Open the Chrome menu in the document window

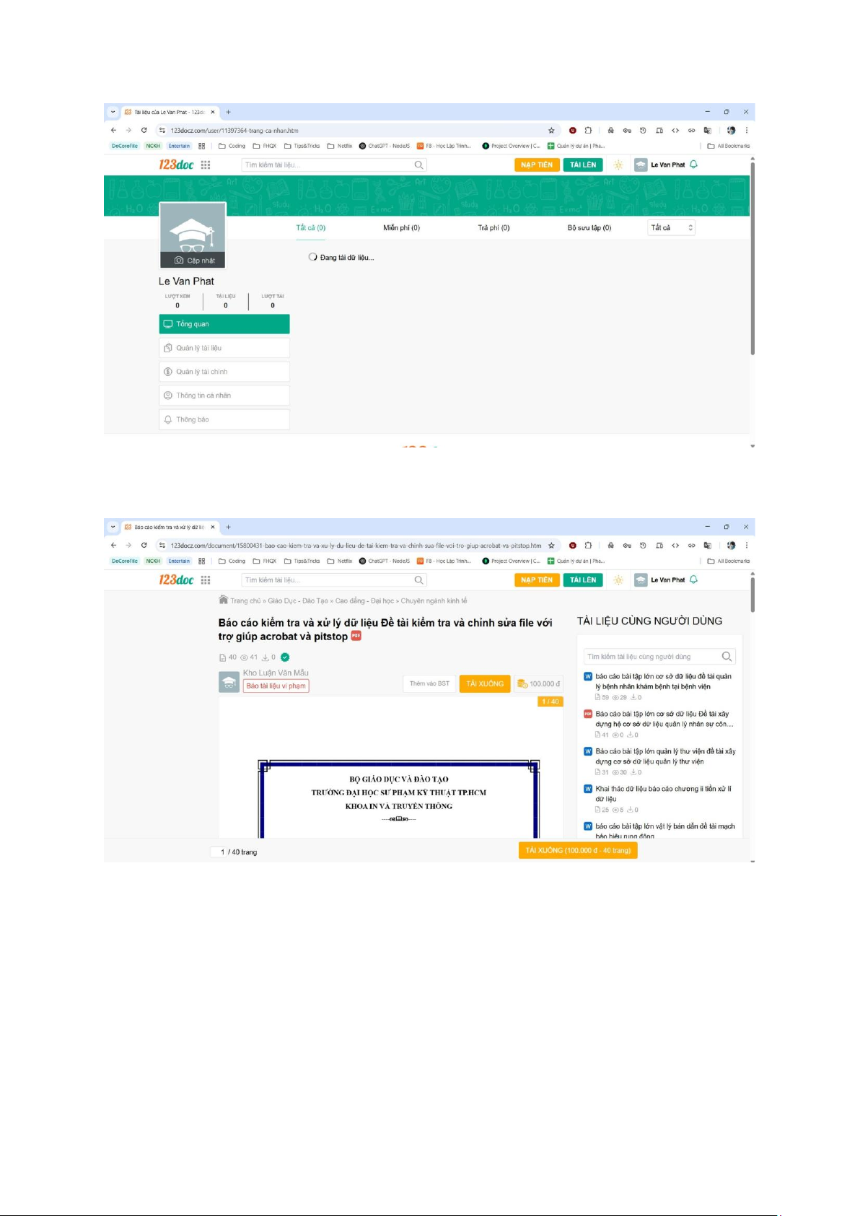pyautogui.click(x=746, y=546)
